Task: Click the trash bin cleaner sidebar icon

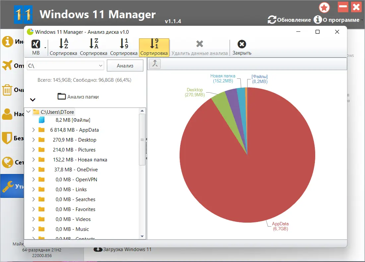Action: [7, 90]
